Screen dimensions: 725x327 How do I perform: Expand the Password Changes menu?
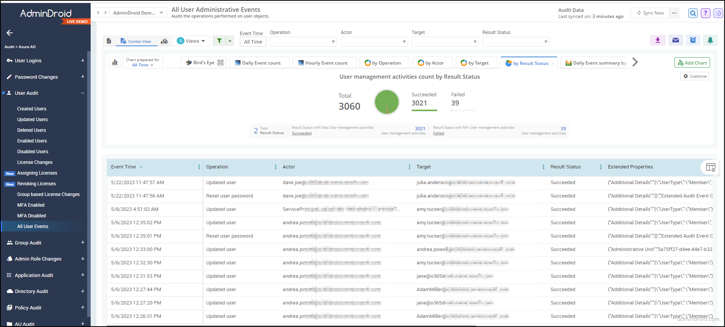[x=83, y=77]
